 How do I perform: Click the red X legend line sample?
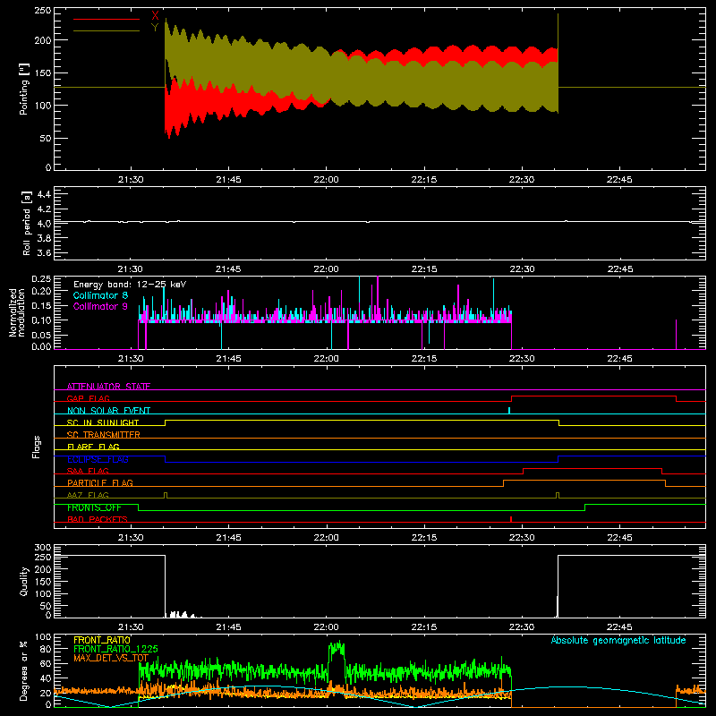[107, 19]
